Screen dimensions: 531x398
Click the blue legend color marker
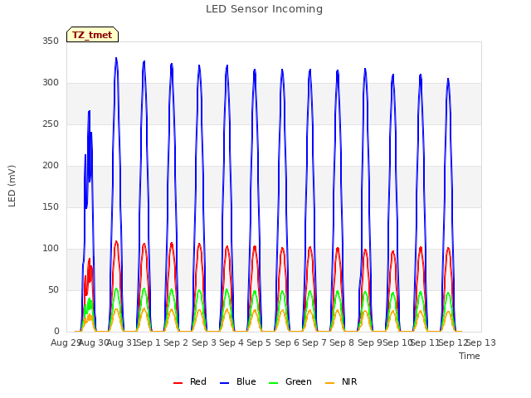[x=224, y=383]
